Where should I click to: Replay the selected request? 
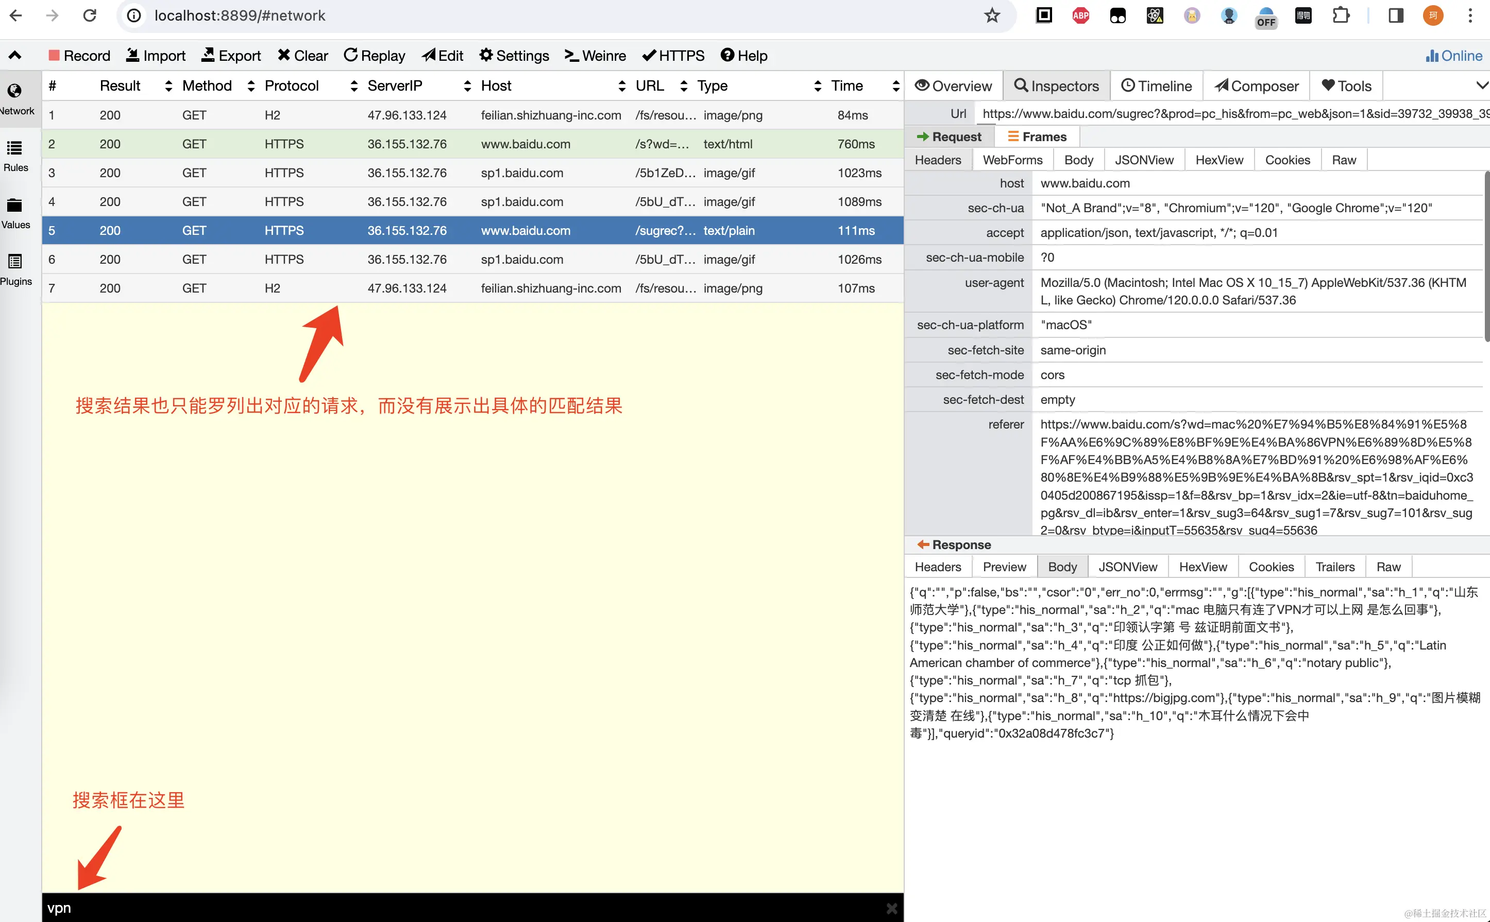pyautogui.click(x=375, y=56)
